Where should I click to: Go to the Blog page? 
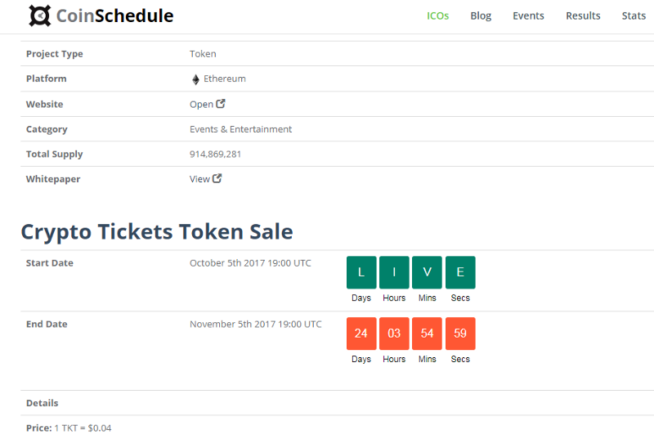pos(481,16)
